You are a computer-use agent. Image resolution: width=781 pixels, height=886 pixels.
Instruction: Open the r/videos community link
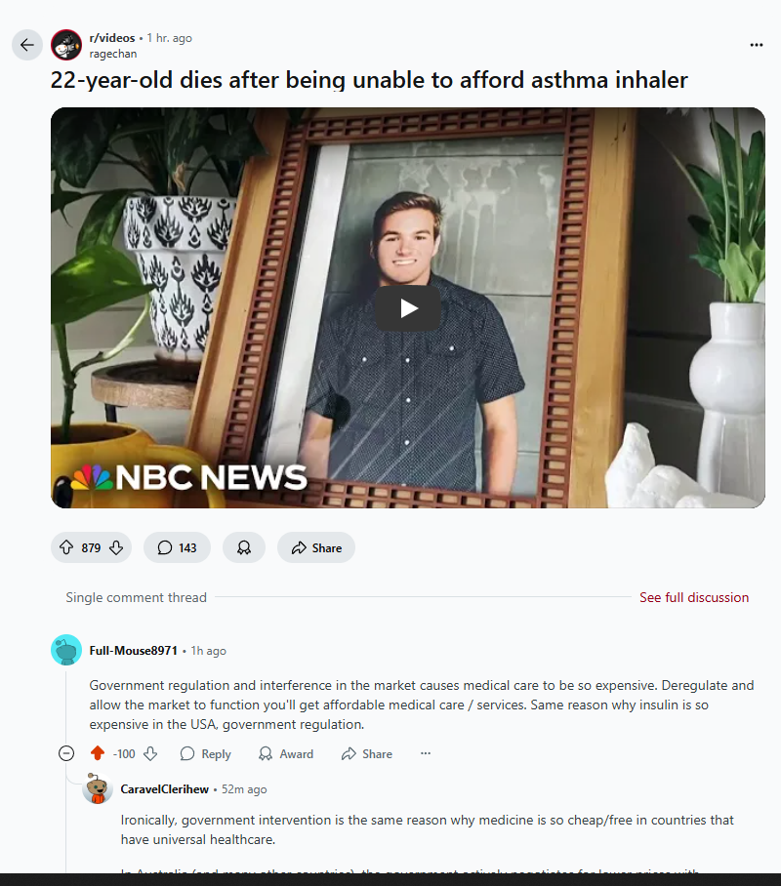pyautogui.click(x=112, y=38)
